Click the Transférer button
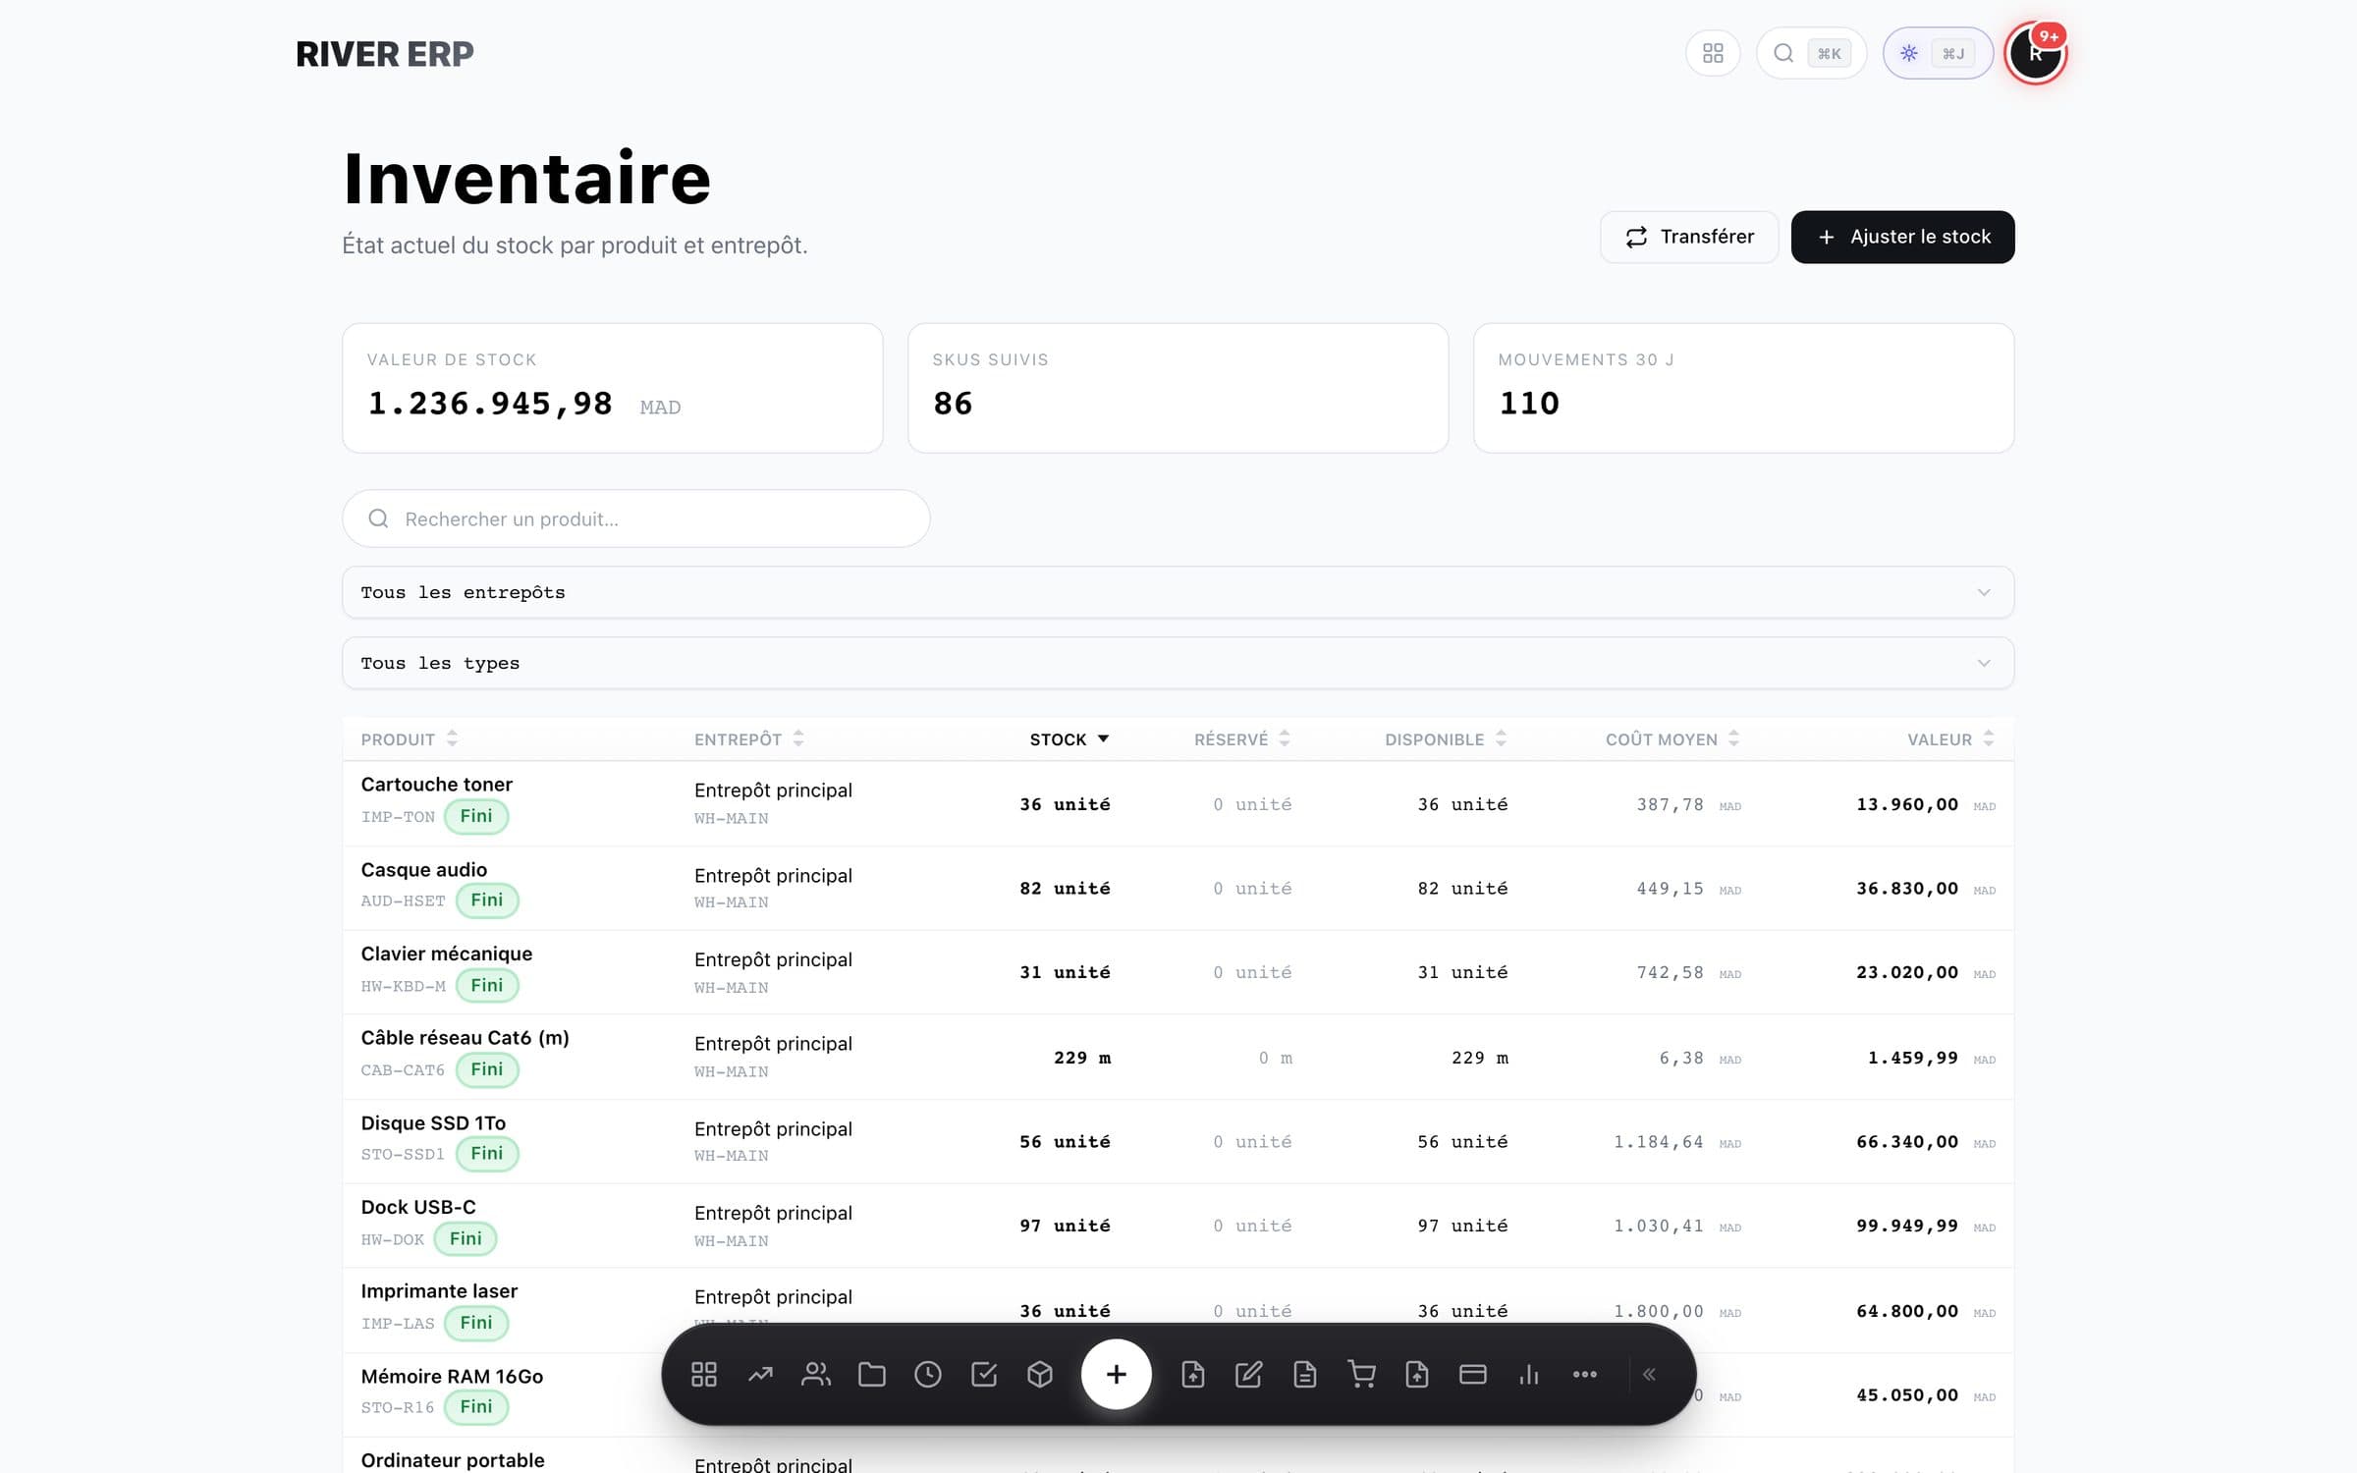2357x1473 pixels. click(1689, 237)
